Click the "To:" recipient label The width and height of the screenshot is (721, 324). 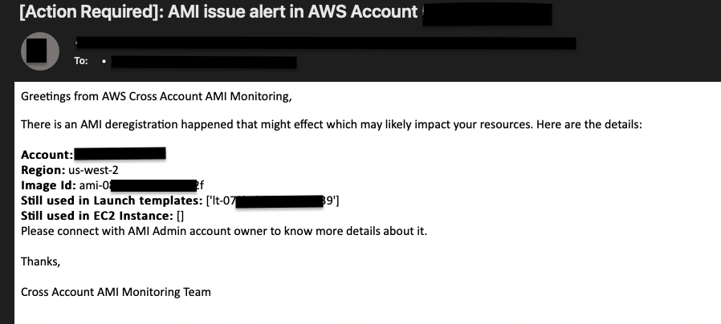coord(81,61)
